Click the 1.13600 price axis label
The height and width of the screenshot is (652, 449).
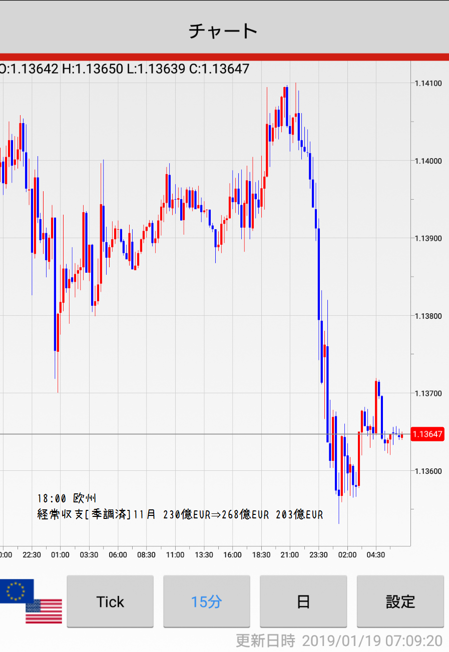pyautogui.click(x=428, y=471)
